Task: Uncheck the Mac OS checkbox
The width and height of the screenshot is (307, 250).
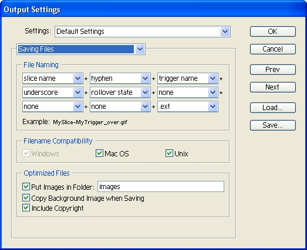Action: click(x=99, y=153)
